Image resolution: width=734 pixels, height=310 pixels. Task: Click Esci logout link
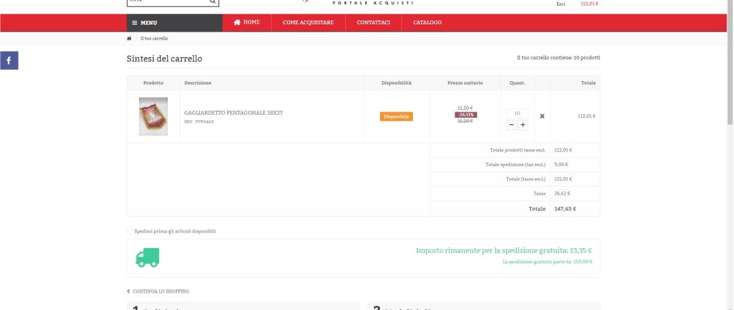tap(561, 4)
